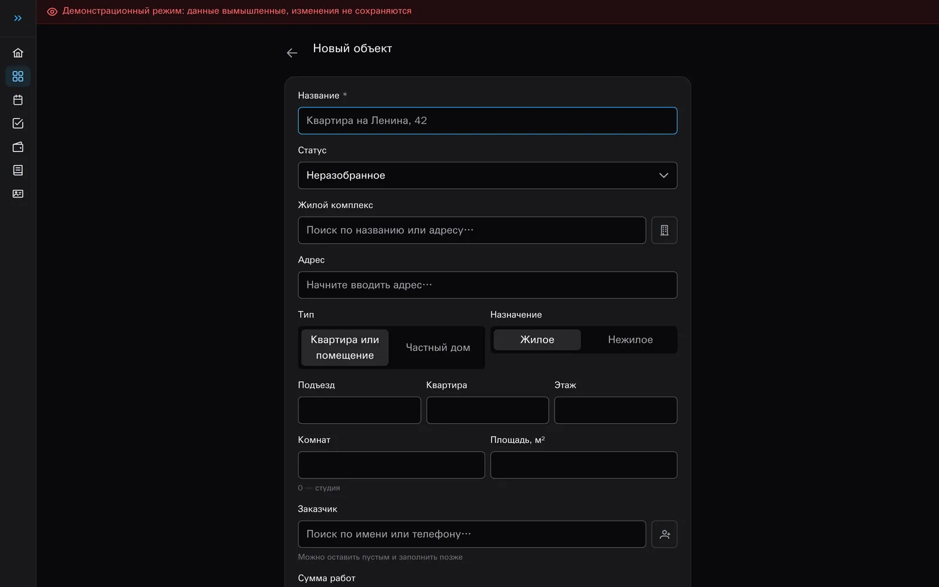Image resolution: width=939 pixels, height=587 pixels.
Task: Click the Подъезд input field
Action: (x=359, y=410)
